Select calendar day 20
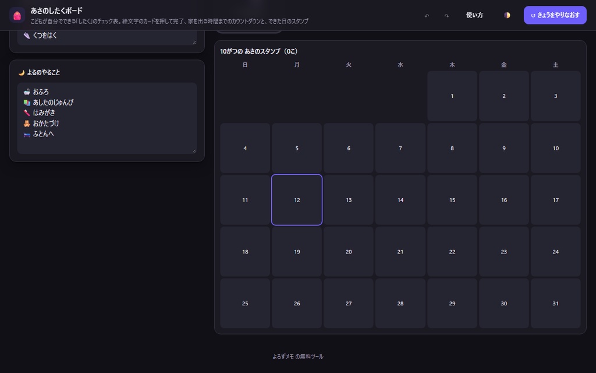The width and height of the screenshot is (596, 373). tap(349, 252)
